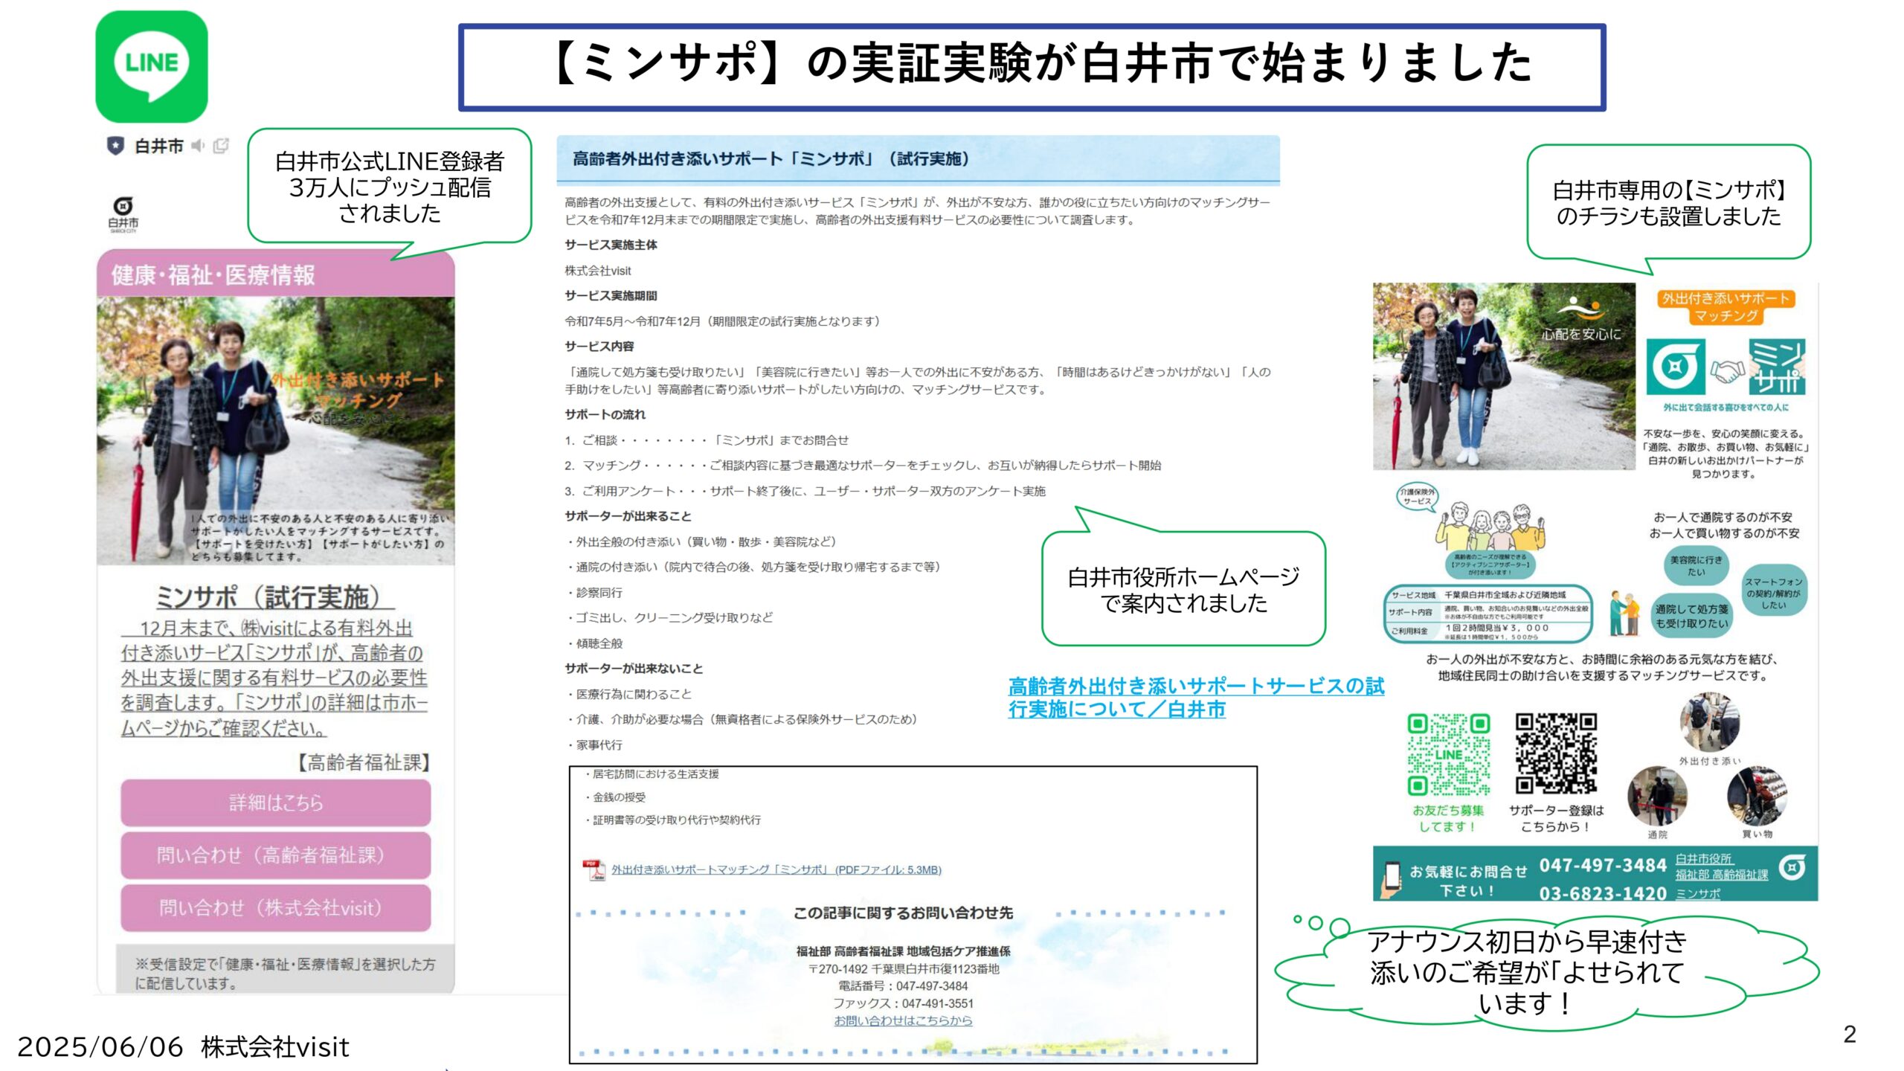Click 福祉部 高齢福祉課 link in flyer
Viewport: 1904px width, 1071px height.
point(1722,875)
